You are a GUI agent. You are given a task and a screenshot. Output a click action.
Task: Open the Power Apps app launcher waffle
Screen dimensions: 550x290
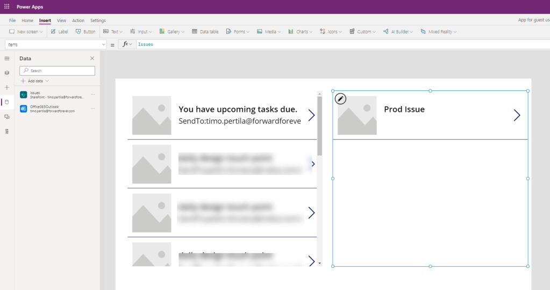coord(6,6)
